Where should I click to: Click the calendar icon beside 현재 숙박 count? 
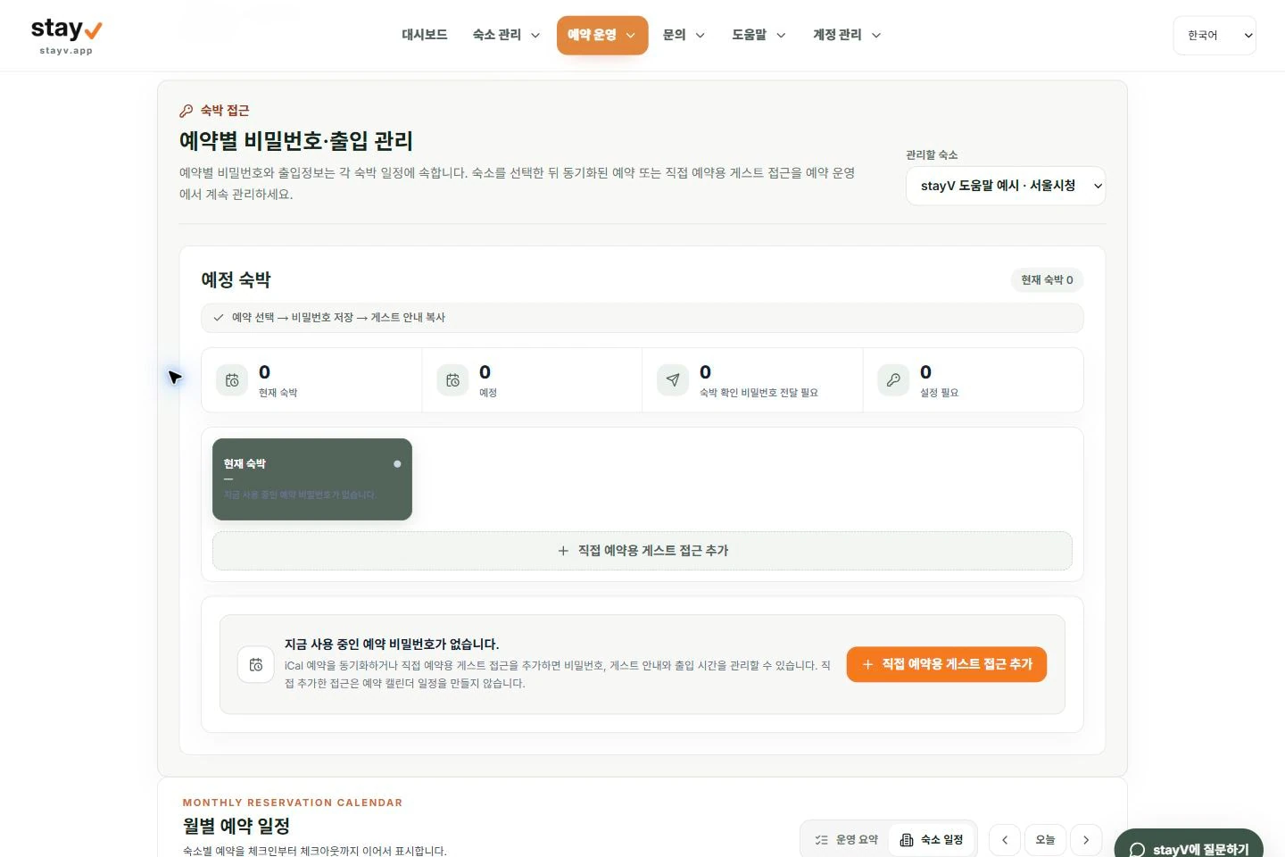click(232, 380)
